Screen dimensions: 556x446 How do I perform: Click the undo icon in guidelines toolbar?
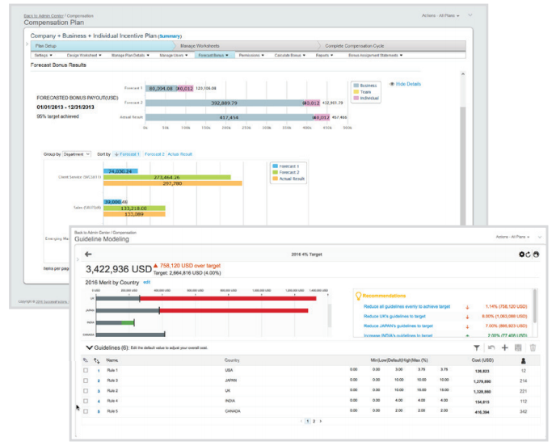pyautogui.click(x=491, y=347)
